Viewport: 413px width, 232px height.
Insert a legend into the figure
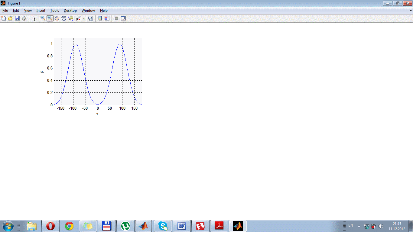[x=107, y=18]
